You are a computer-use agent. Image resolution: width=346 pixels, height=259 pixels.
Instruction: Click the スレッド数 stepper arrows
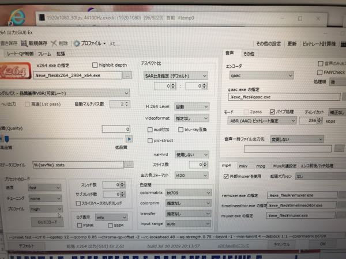tap(123, 185)
